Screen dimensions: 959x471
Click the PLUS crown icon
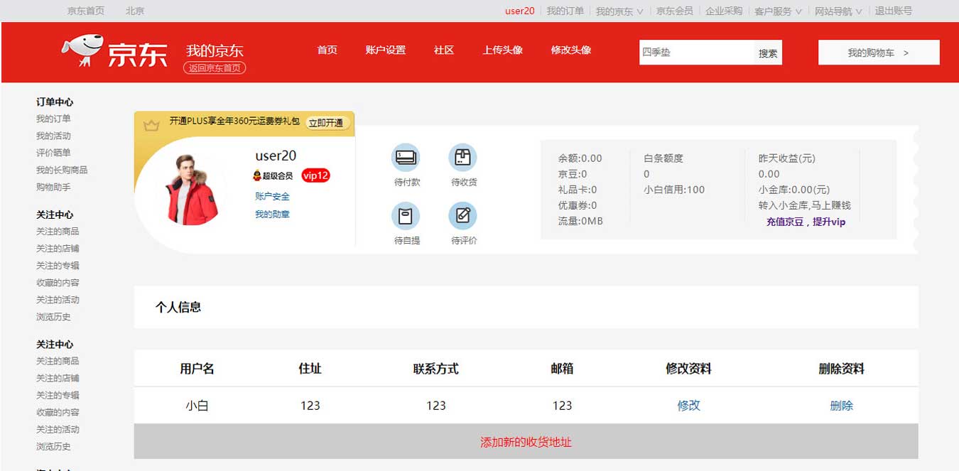coord(151,126)
